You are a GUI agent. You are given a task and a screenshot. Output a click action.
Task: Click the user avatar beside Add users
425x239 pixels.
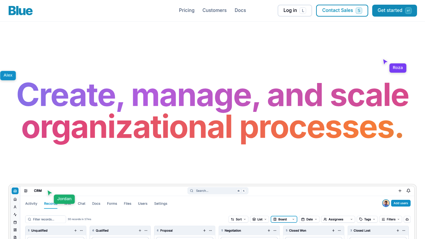386,203
